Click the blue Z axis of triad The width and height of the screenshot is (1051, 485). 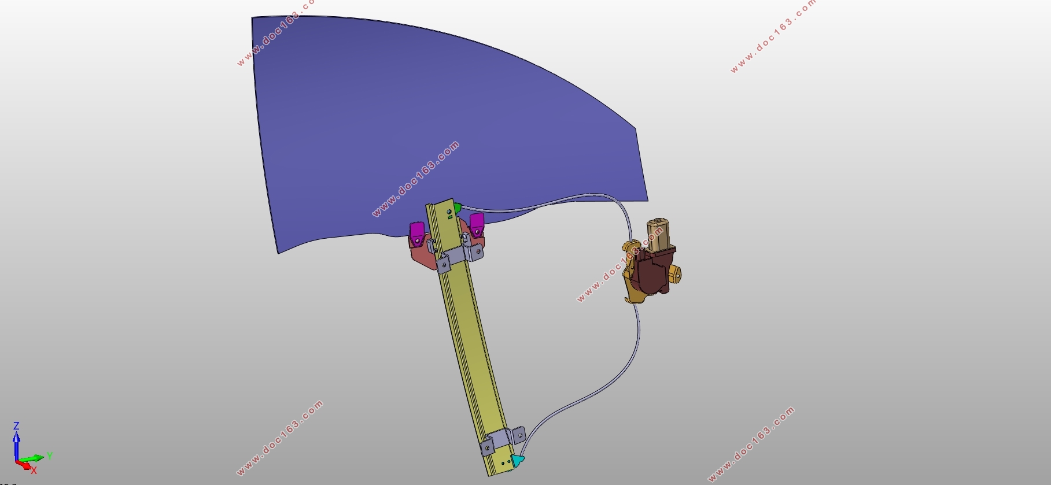coord(17,442)
